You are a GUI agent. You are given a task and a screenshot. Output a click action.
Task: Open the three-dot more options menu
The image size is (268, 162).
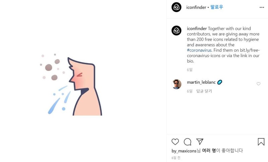261,7
